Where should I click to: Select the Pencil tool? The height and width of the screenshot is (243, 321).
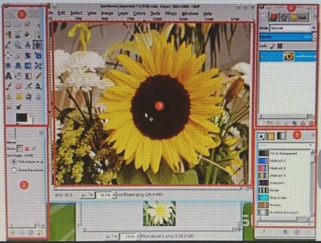[38, 76]
